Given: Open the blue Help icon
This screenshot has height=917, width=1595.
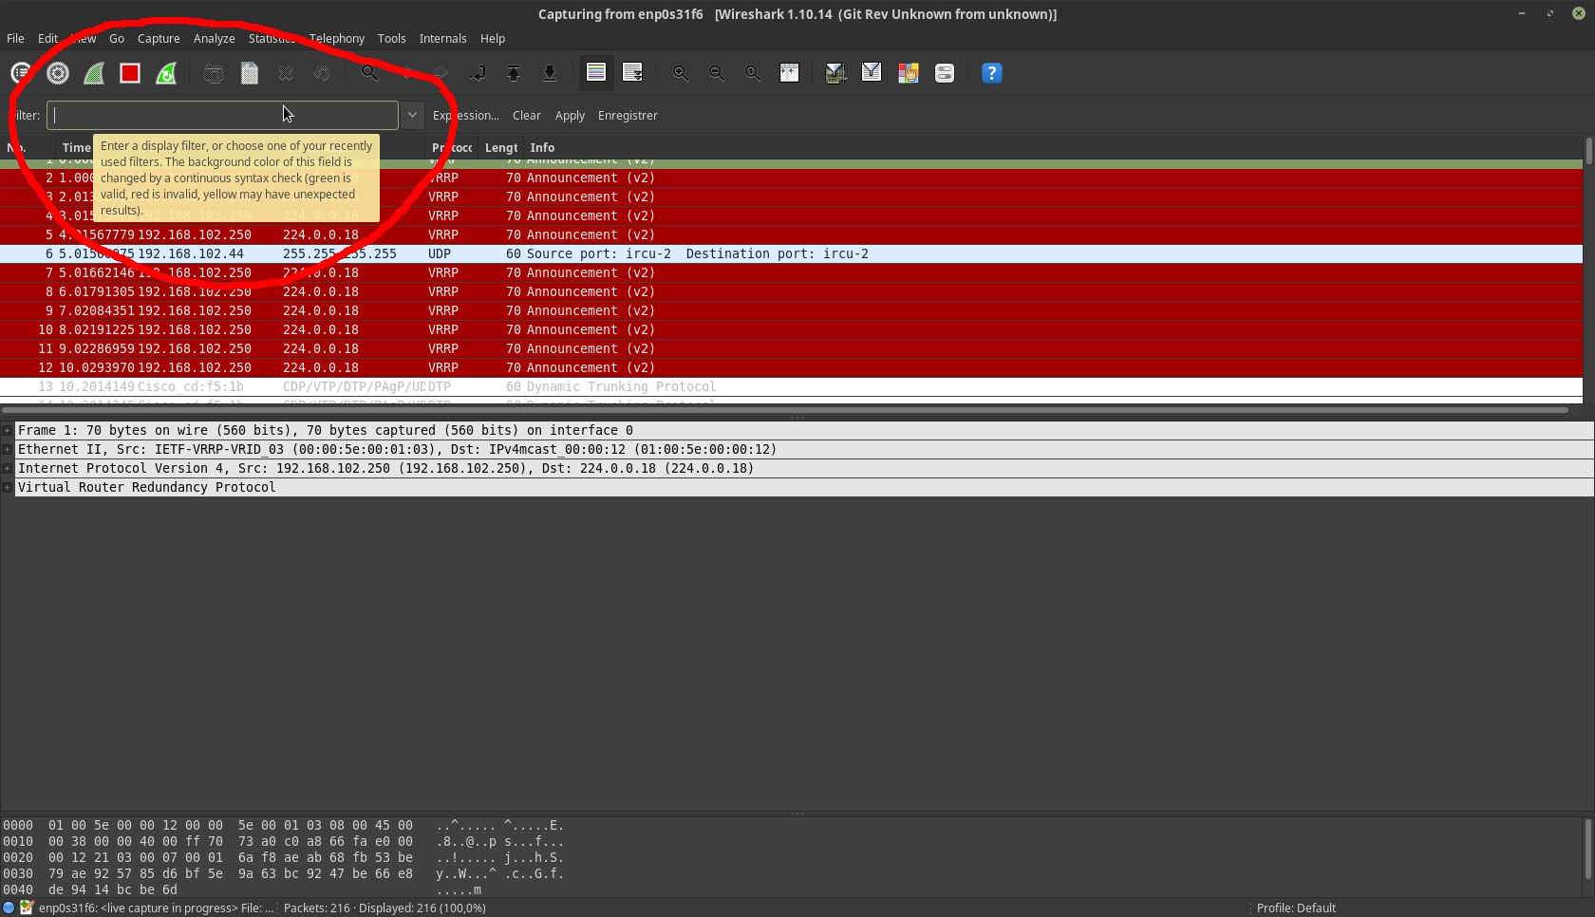Looking at the screenshot, I should pyautogui.click(x=991, y=73).
